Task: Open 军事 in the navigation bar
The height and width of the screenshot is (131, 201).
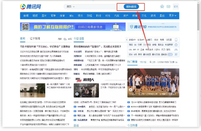Action: 53,15
